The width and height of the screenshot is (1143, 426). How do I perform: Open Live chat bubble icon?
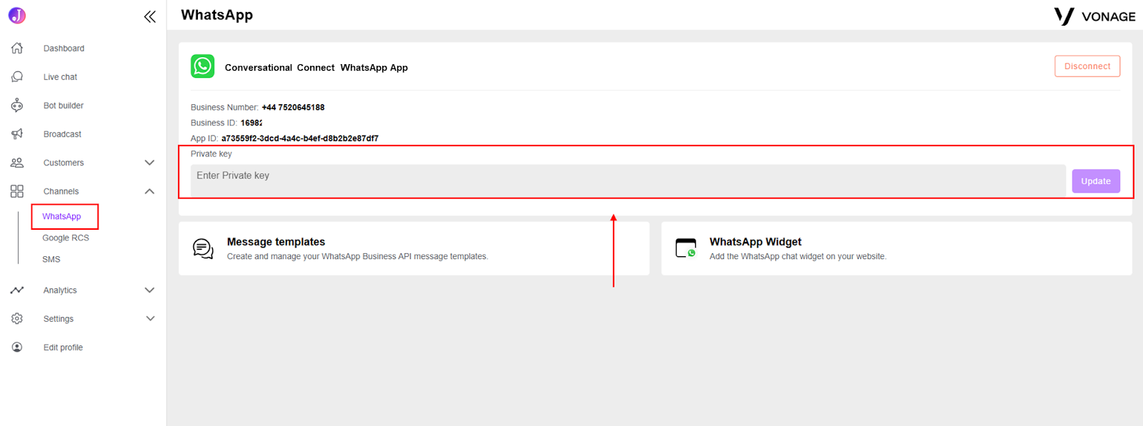(x=17, y=77)
